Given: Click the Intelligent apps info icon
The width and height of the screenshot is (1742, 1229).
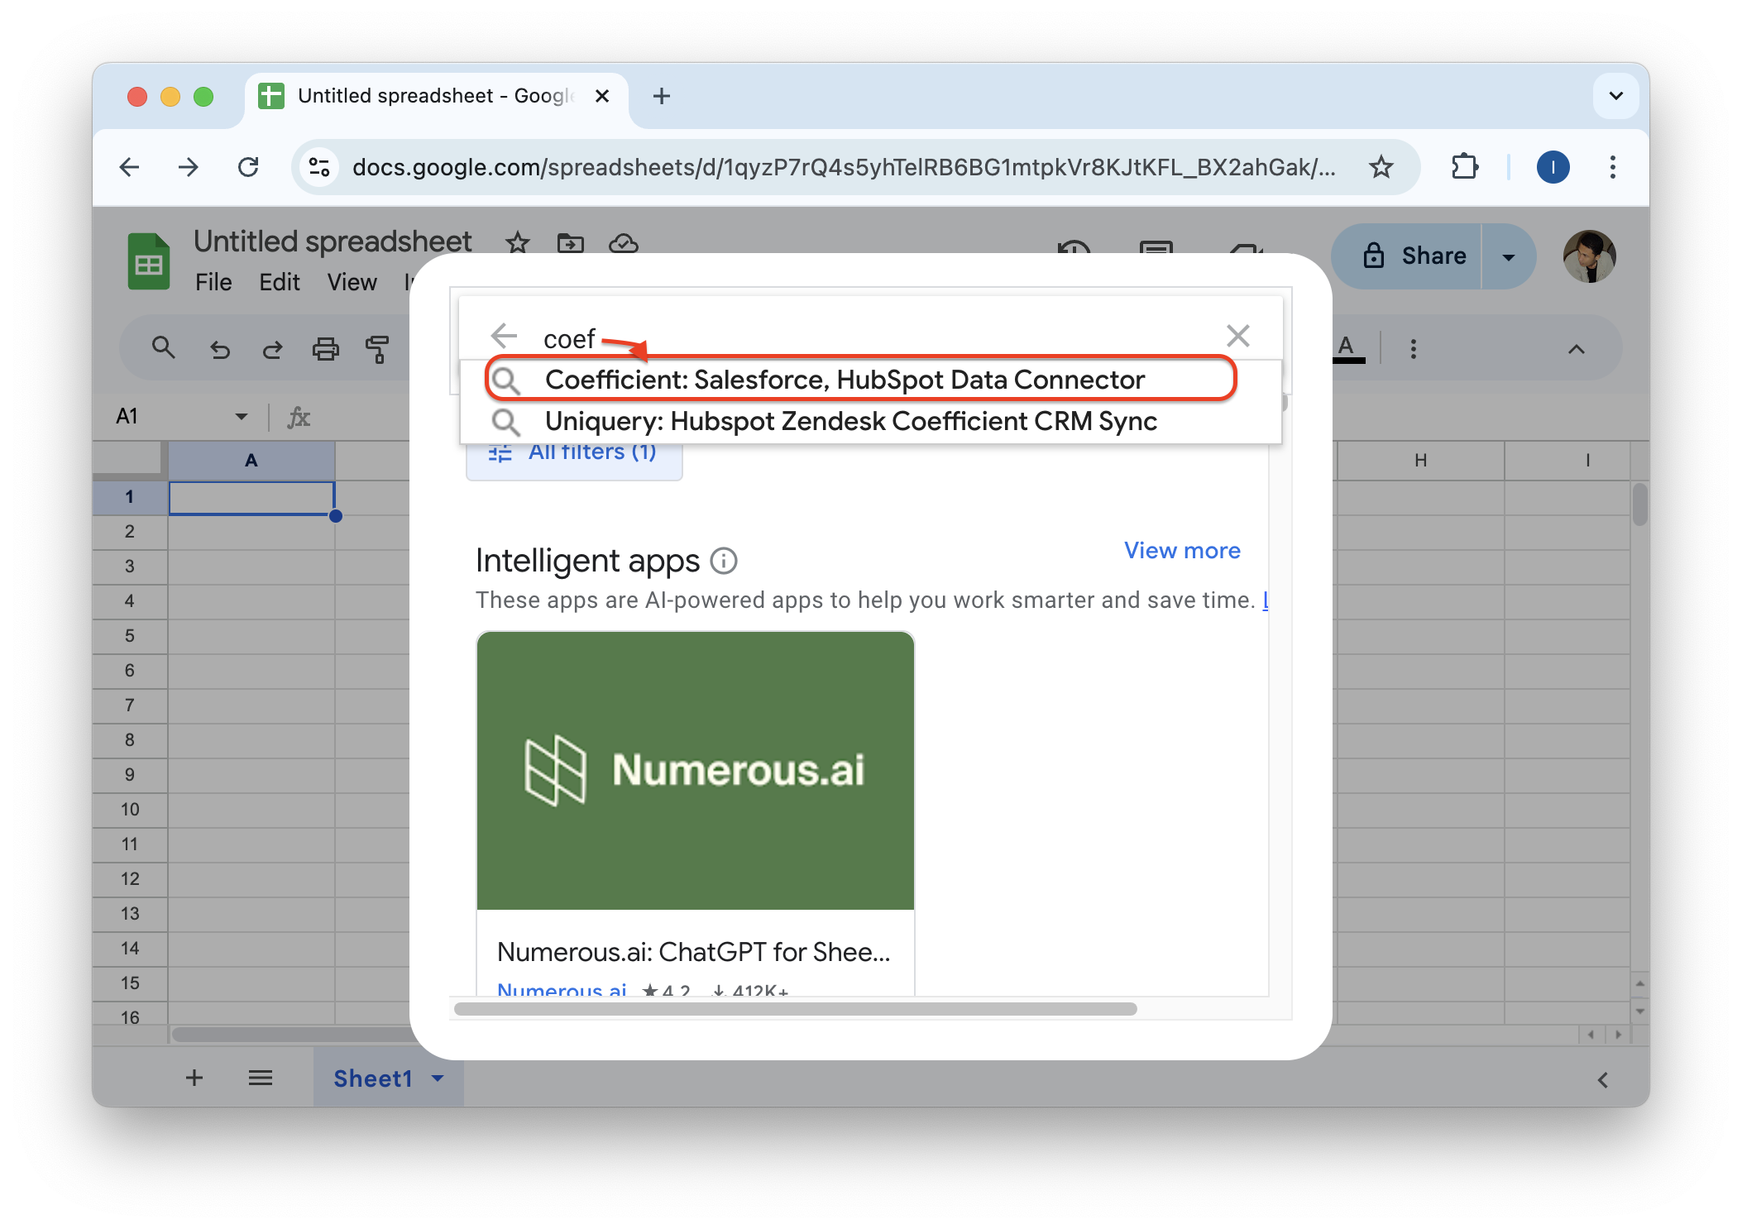Looking at the screenshot, I should [x=724, y=561].
